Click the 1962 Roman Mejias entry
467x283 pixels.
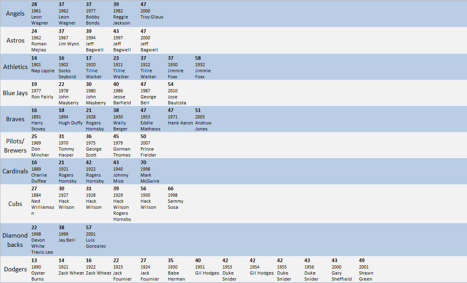39,41
